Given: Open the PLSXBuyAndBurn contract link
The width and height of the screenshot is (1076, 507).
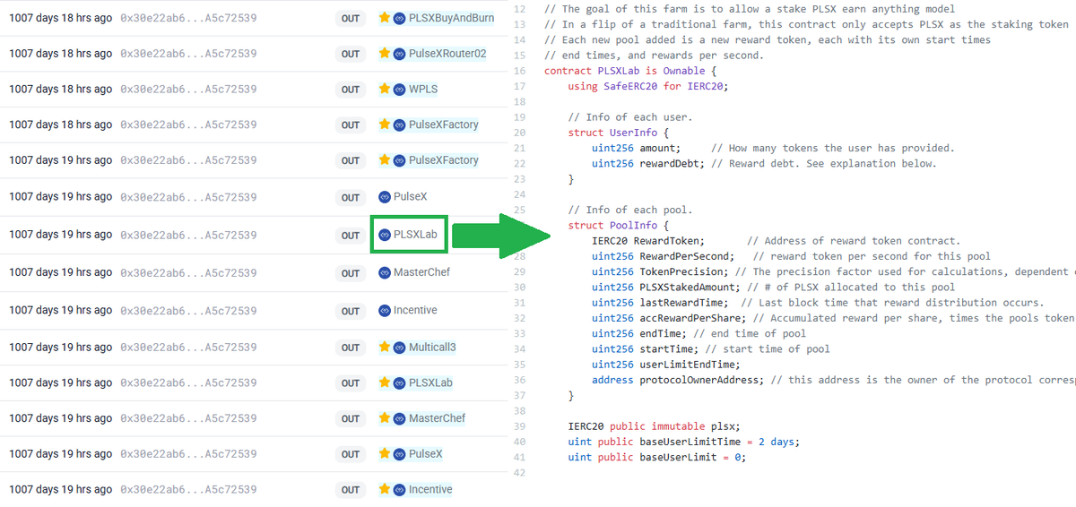Looking at the screenshot, I should tap(449, 18).
